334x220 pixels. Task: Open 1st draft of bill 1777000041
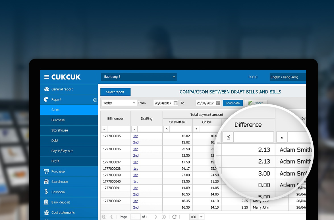point(136,188)
